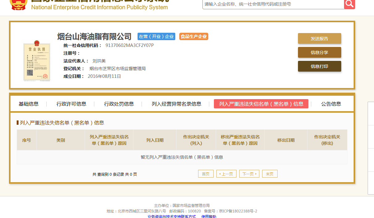This screenshot has height=218, width=374.
Task: Click 上一页 previous page button
Action: point(227,174)
